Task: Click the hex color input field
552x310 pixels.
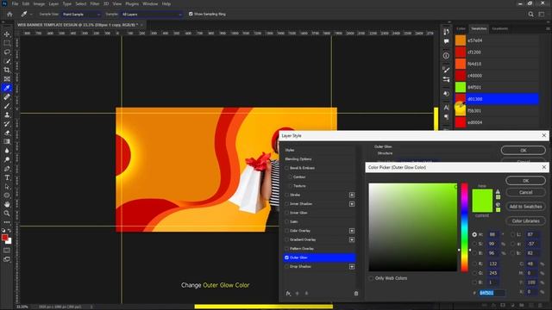Action: tap(492, 293)
